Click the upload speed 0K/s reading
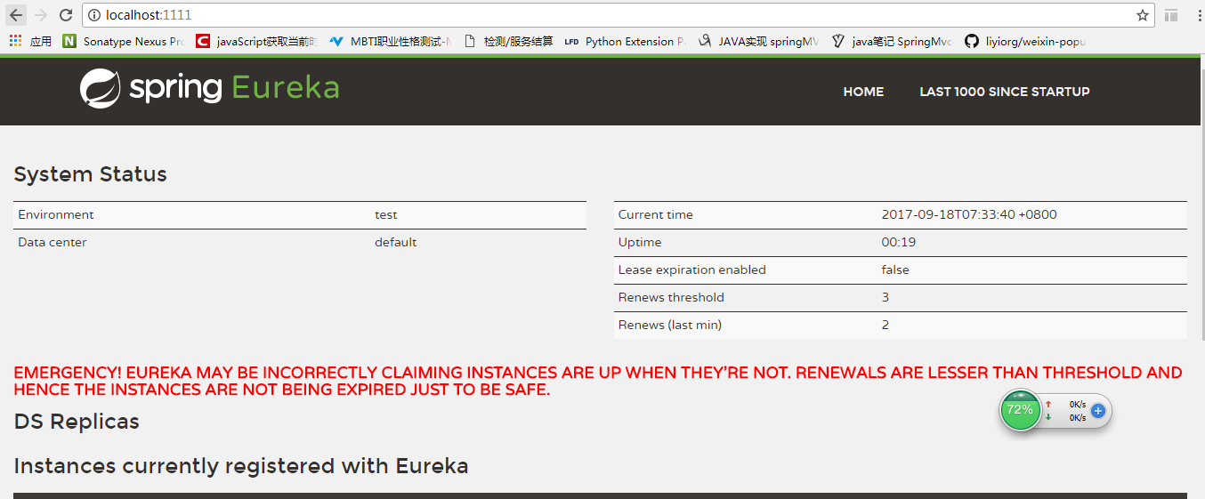Viewport: 1205px width, 499px height. coord(1077,404)
